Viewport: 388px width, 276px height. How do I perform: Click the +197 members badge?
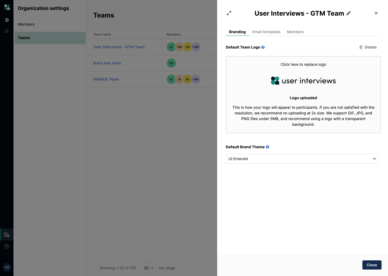tap(196, 47)
